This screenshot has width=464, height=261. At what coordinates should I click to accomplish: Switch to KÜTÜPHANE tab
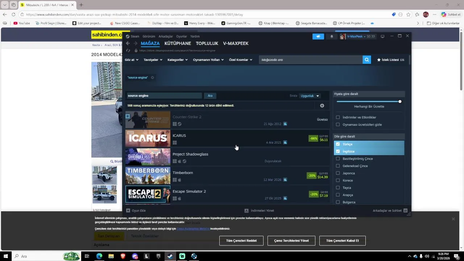click(178, 43)
